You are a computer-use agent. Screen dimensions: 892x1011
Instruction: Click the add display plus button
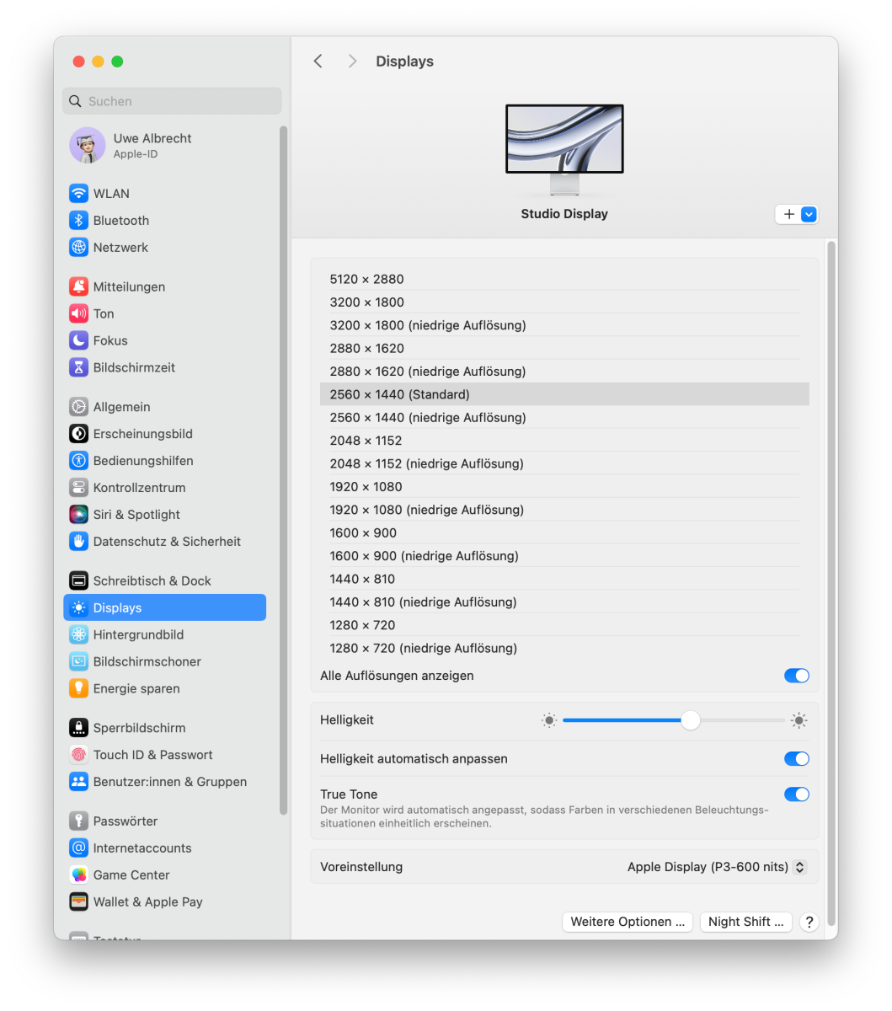click(789, 215)
